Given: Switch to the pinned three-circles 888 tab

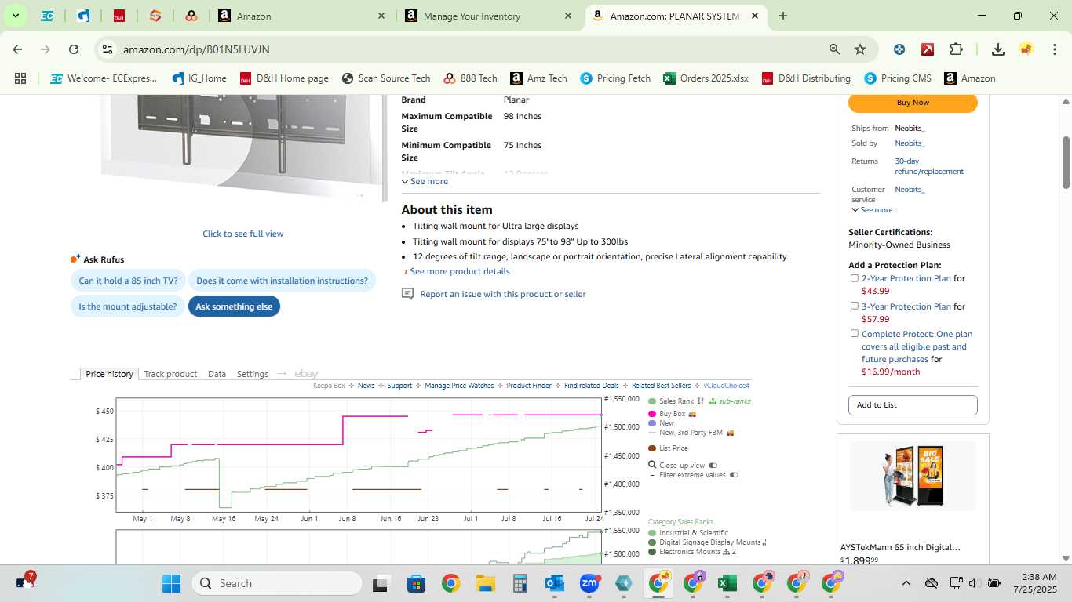Looking at the screenshot, I should tap(191, 16).
